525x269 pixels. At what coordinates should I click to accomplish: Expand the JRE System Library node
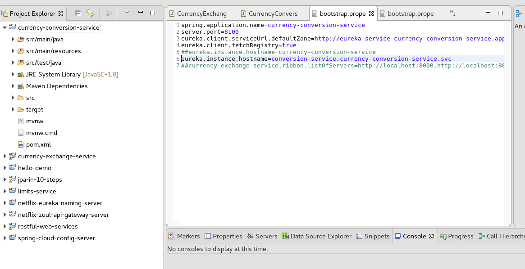click(13, 74)
